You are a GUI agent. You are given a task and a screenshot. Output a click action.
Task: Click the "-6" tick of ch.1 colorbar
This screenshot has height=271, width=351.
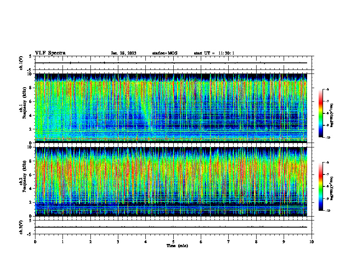point(327,89)
